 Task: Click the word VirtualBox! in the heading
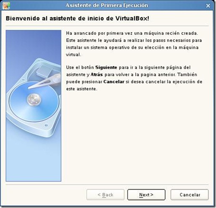[132, 18]
